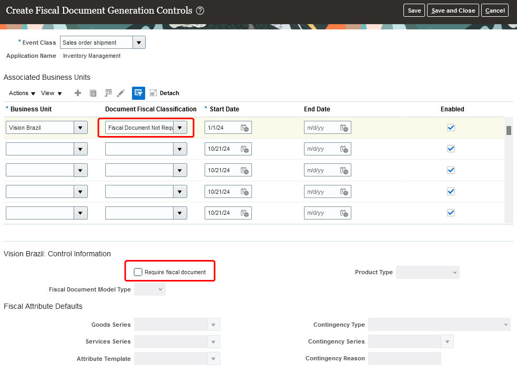Open Business Unit dropdown in second row

click(x=80, y=149)
